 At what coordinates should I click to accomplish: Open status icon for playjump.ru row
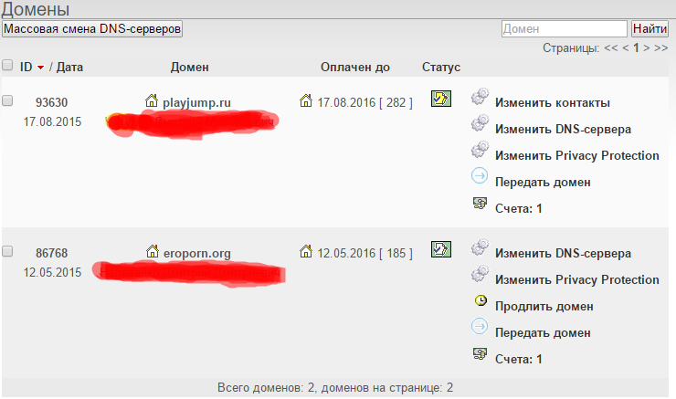pos(441,99)
